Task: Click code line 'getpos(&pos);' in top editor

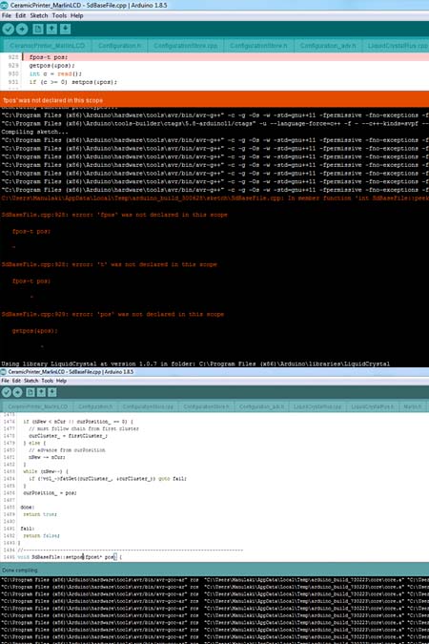Action: [x=51, y=65]
